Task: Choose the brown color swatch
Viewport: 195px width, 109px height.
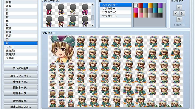Action: (x=141, y=10)
